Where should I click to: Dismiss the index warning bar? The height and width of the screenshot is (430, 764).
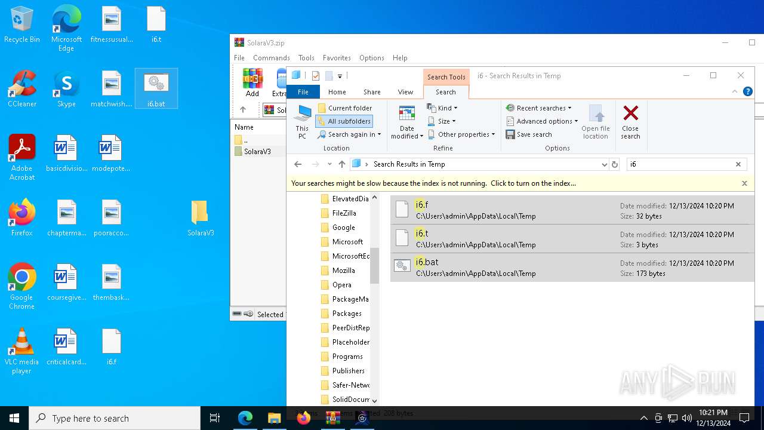click(x=744, y=183)
